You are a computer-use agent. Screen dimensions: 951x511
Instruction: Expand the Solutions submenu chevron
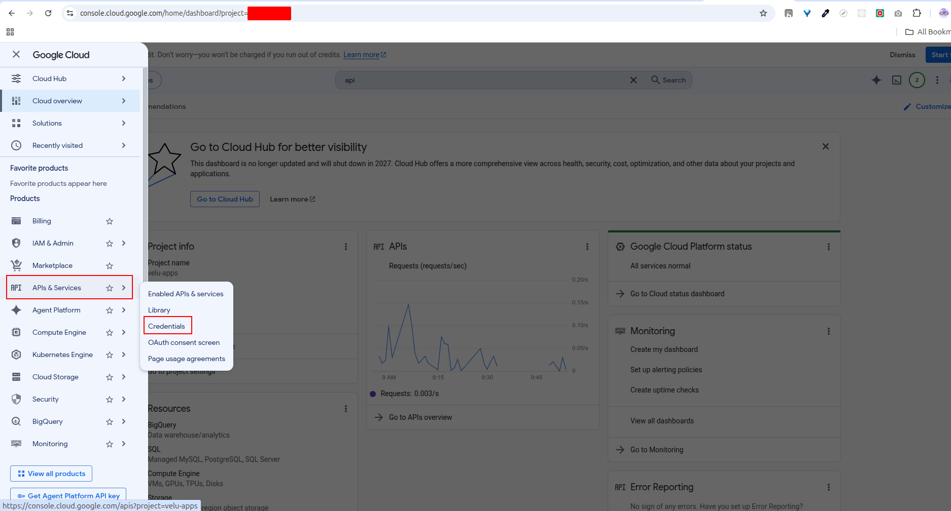point(124,123)
